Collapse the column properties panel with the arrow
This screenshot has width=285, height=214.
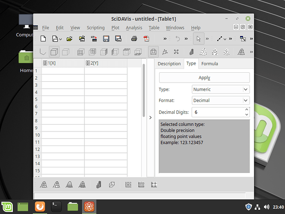click(x=150, y=117)
